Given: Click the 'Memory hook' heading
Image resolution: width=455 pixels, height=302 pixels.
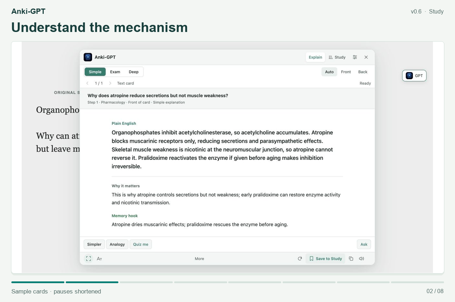Looking at the screenshot, I should pyautogui.click(x=124, y=216).
